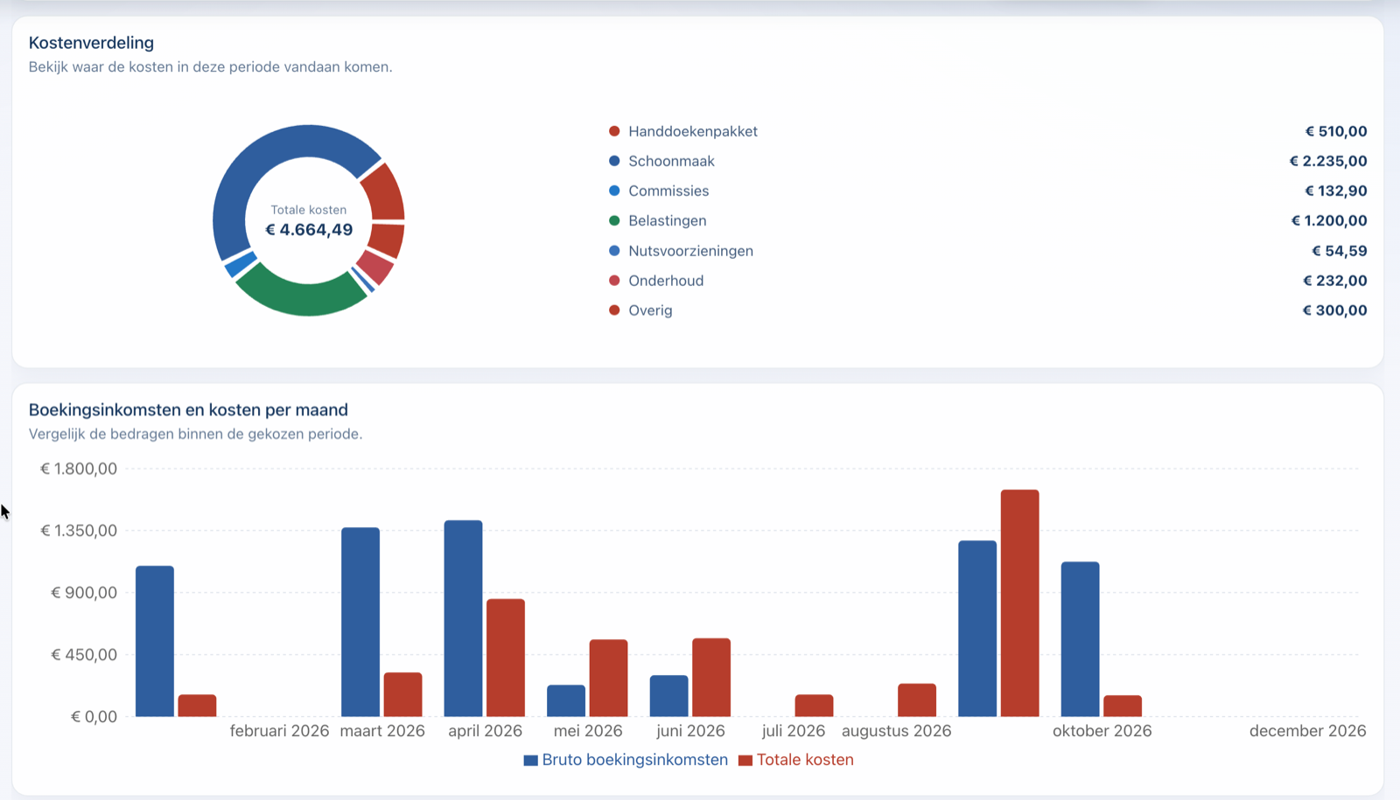The width and height of the screenshot is (1400, 800).
Task: Click the red cost bar for juni 2026
Action: (711, 678)
